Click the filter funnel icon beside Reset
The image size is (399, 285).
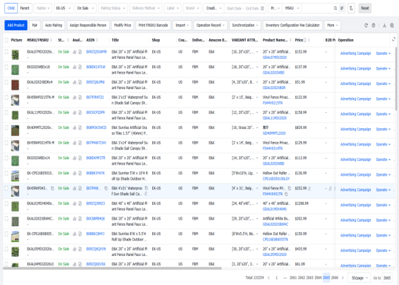point(351,9)
